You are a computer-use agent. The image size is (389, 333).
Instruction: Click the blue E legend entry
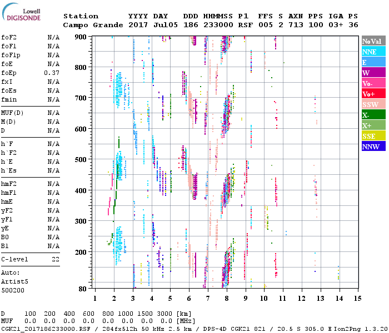coord(373,62)
